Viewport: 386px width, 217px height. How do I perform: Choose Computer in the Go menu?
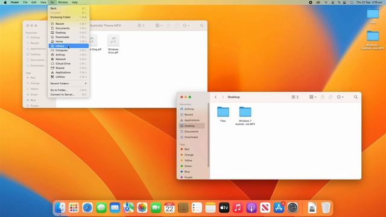(68, 51)
